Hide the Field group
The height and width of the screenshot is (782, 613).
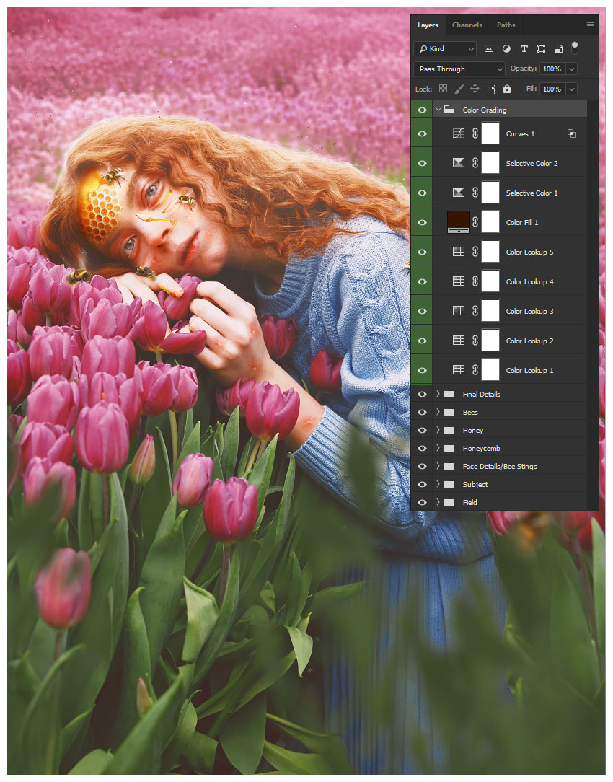[422, 502]
